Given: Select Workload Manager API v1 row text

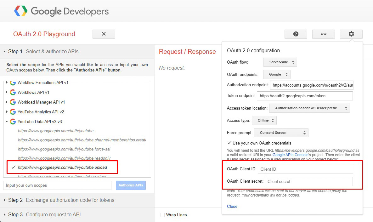Looking at the screenshot, I should tap(41, 102).
